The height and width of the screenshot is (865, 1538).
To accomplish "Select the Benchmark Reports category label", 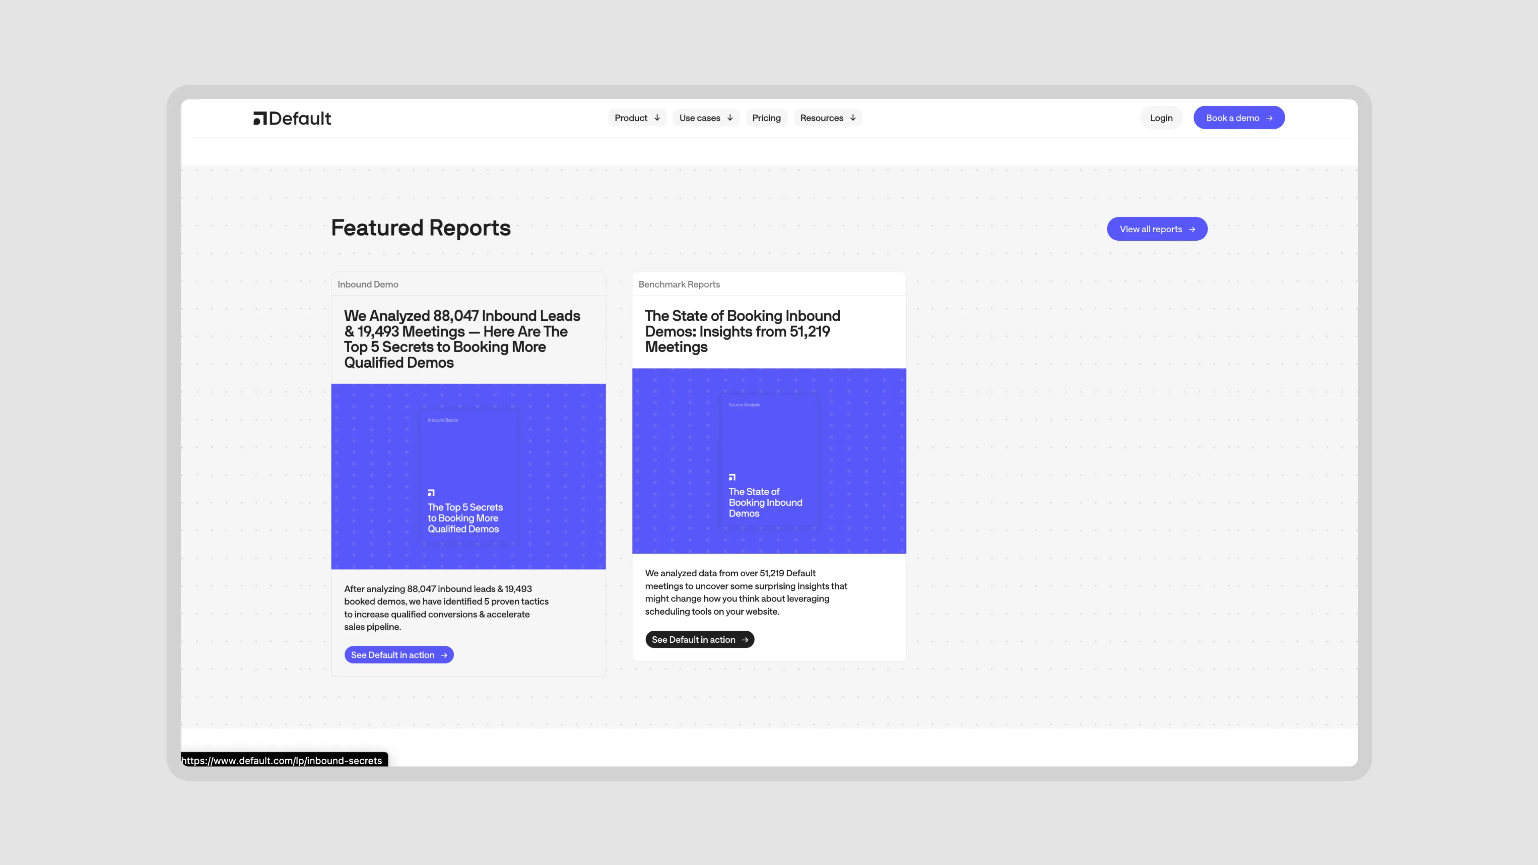I will click(679, 284).
